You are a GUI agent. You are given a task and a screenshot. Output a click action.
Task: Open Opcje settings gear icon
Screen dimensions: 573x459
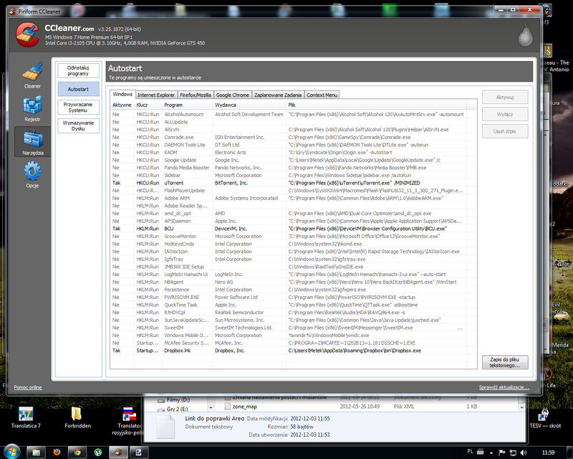click(32, 174)
